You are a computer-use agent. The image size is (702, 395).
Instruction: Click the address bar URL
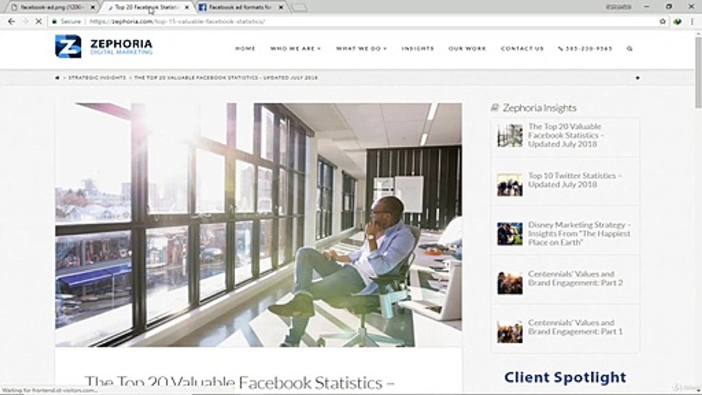tap(176, 21)
